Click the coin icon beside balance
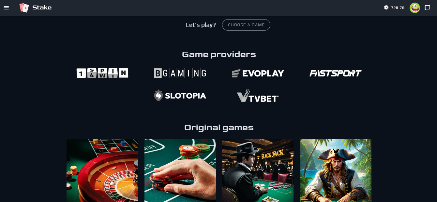This screenshot has height=202, width=437. (x=386, y=7)
